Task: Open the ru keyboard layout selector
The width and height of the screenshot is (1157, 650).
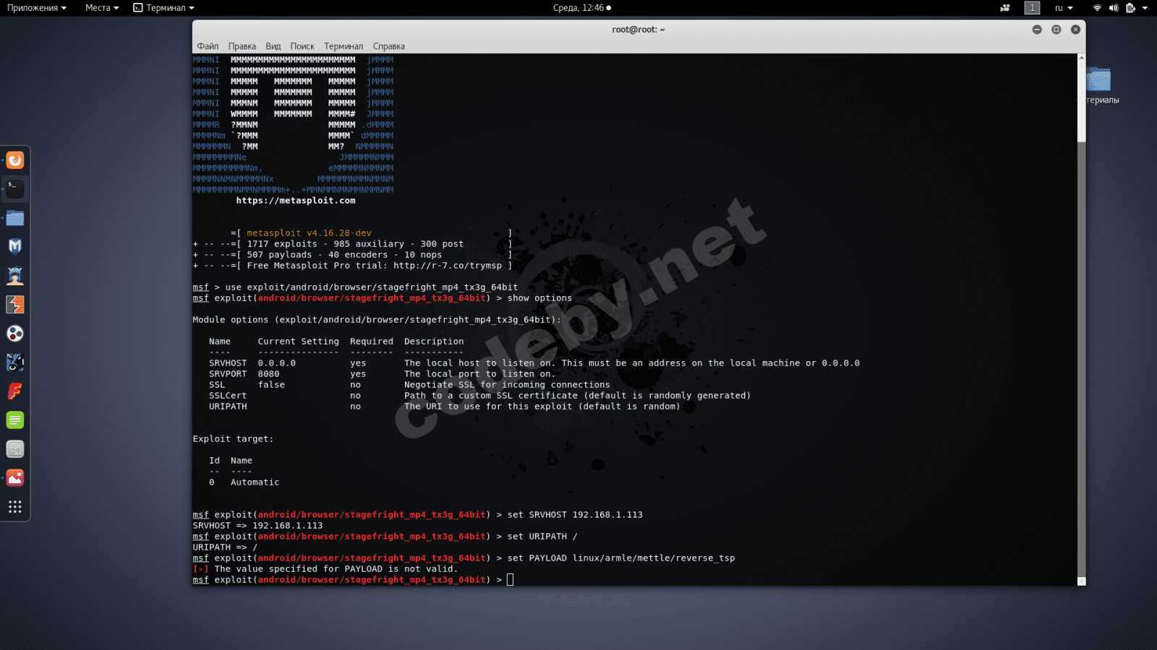Action: [1064, 8]
